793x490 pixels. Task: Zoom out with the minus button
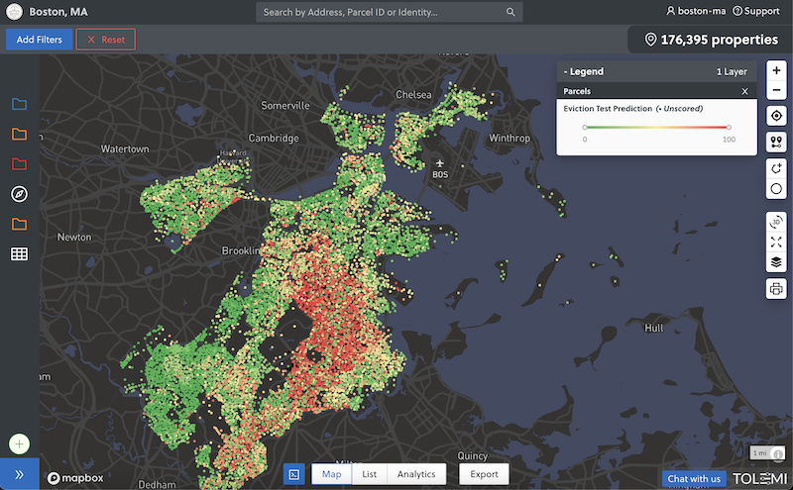[776, 91]
